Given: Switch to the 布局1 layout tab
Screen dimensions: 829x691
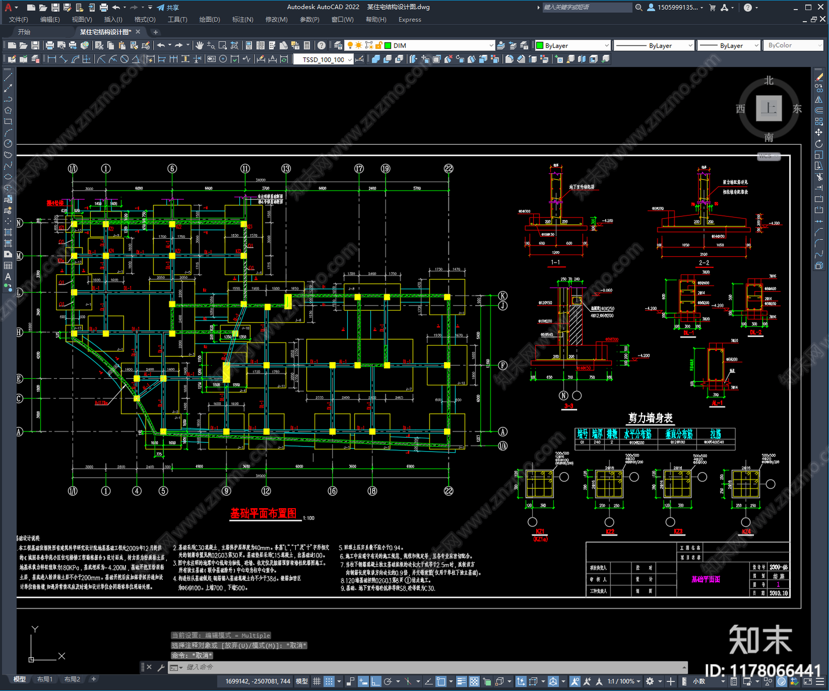Looking at the screenshot, I should (x=45, y=679).
